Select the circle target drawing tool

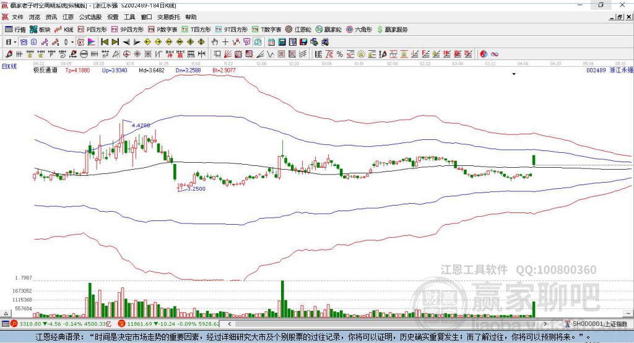126,54
